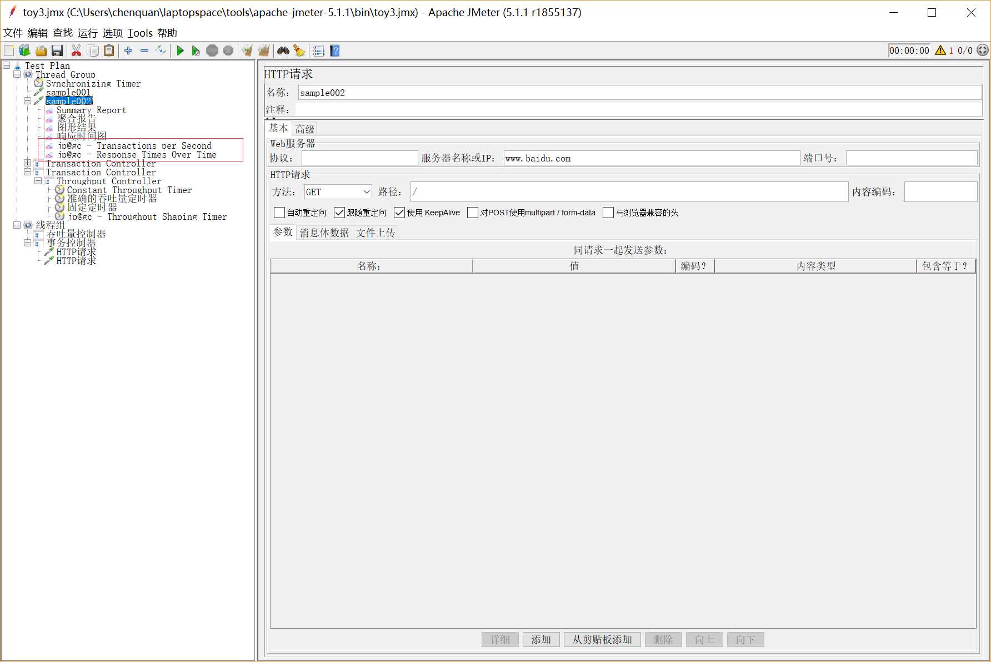
Task: Collapse the 事务控制器 node
Action: [28, 243]
